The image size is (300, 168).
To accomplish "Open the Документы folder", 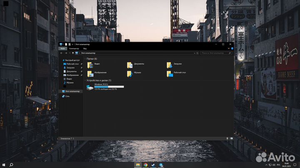I will pos(130,65).
